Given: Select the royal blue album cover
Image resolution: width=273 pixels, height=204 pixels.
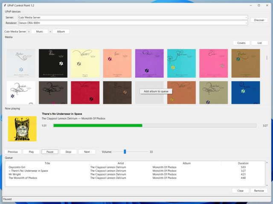Looking at the screenshot, I should [246, 93].
